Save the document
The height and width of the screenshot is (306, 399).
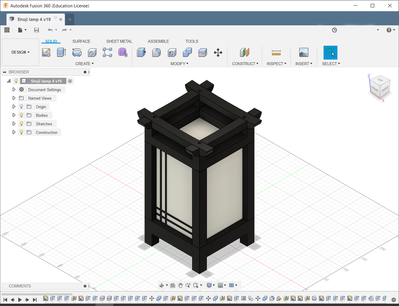point(37,30)
